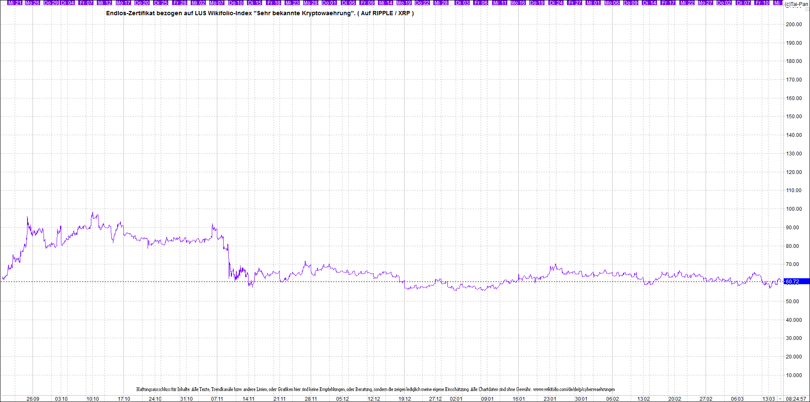Select the top date label Do 10
810x402 pixels.
pos(236,3)
